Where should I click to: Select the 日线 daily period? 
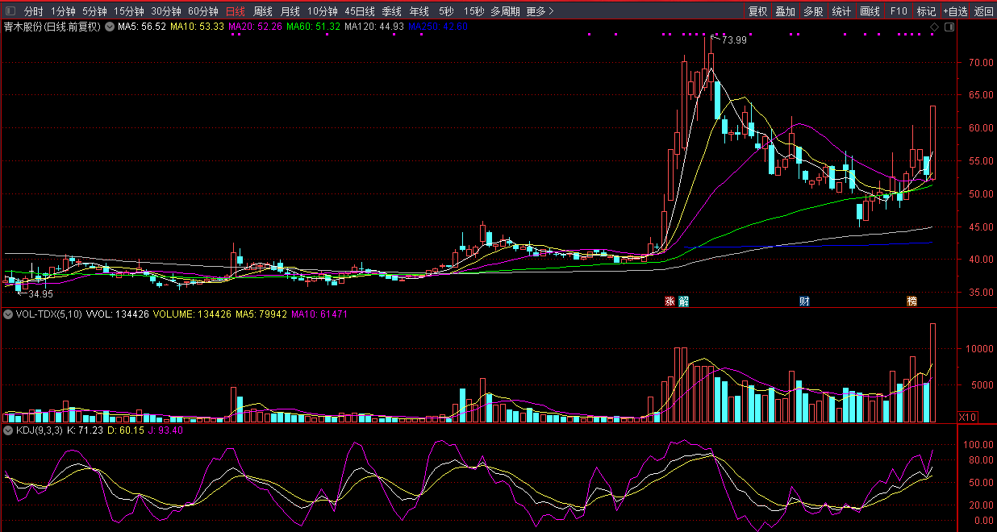(236, 11)
